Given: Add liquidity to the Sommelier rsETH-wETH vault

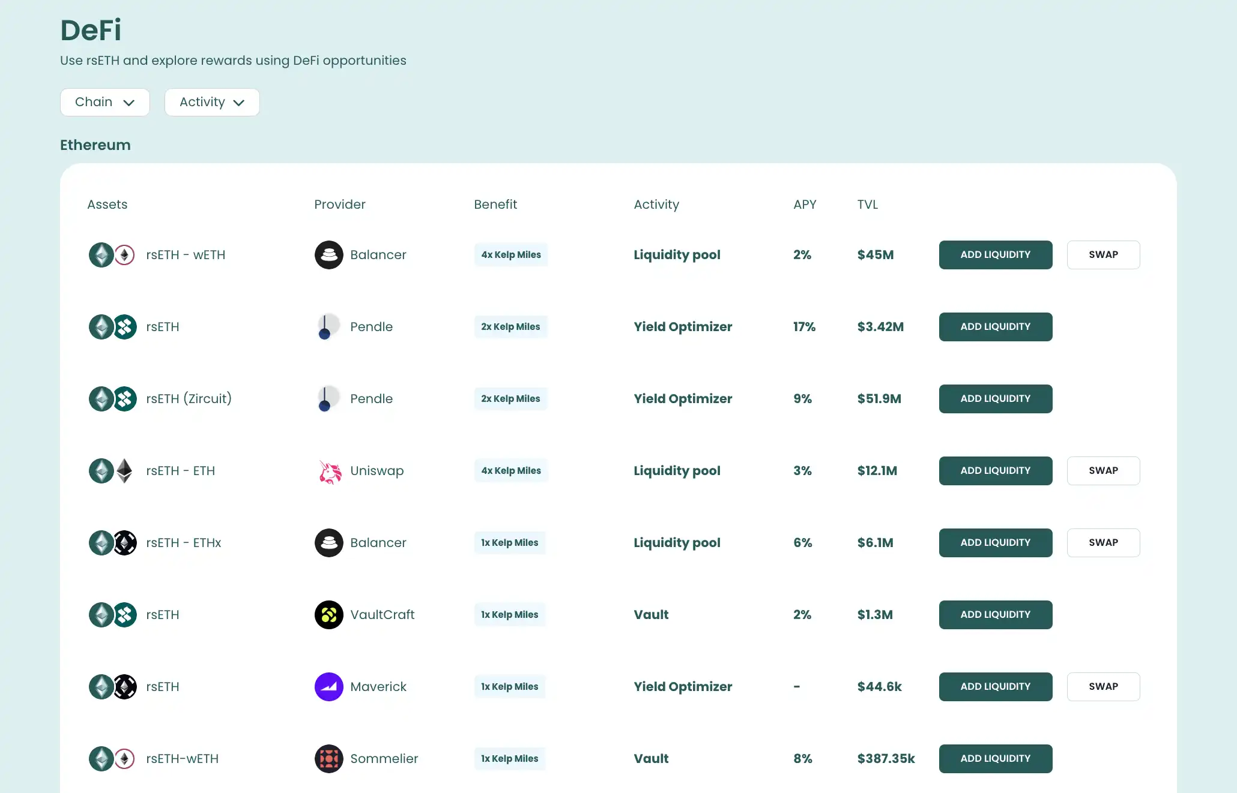Looking at the screenshot, I should tap(995, 759).
